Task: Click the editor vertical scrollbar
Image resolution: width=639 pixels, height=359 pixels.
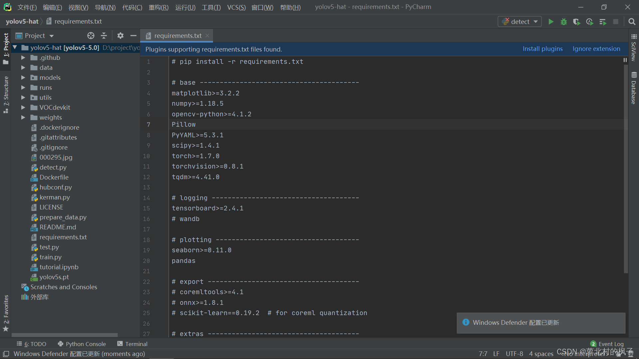Action: tap(625, 170)
